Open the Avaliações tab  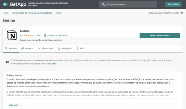(x=64, y=49)
